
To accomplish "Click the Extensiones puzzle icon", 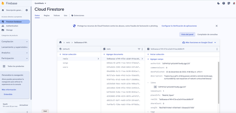I will (72, 16).
